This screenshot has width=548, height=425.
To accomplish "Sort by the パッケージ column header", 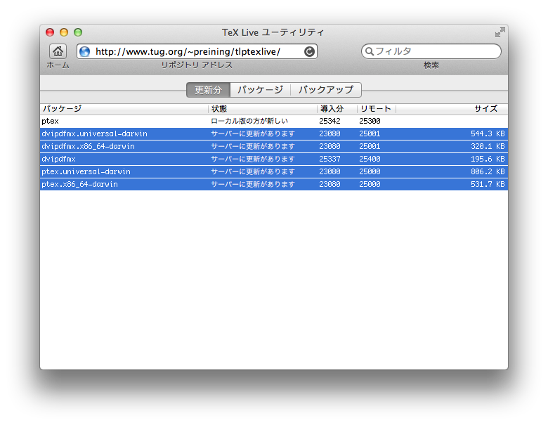I will pos(124,109).
